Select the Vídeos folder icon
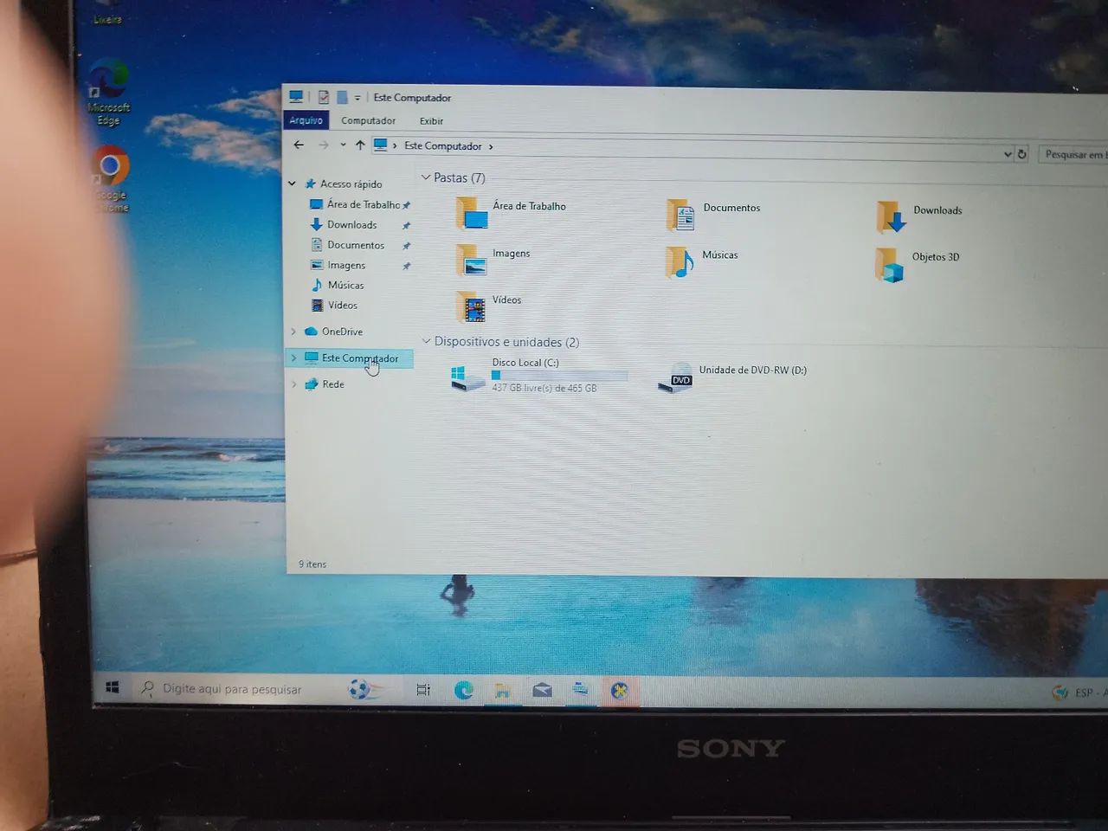1108x831 pixels. [x=472, y=306]
